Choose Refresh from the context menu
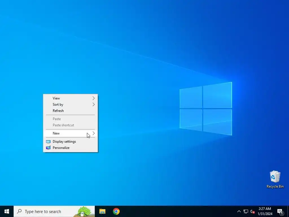This screenshot has width=289, height=217. click(70, 111)
